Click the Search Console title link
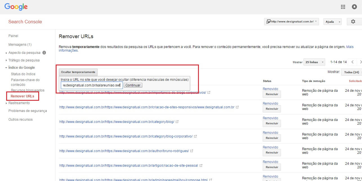The width and height of the screenshot is (362, 181). [25, 22]
